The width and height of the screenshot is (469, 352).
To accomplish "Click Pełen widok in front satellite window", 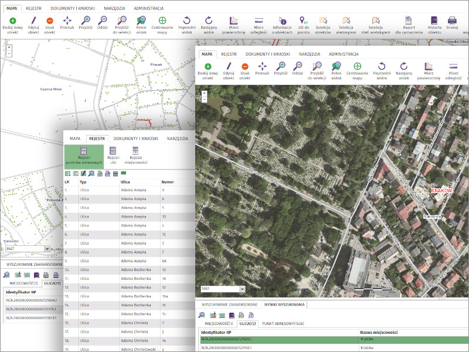I will (336, 71).
